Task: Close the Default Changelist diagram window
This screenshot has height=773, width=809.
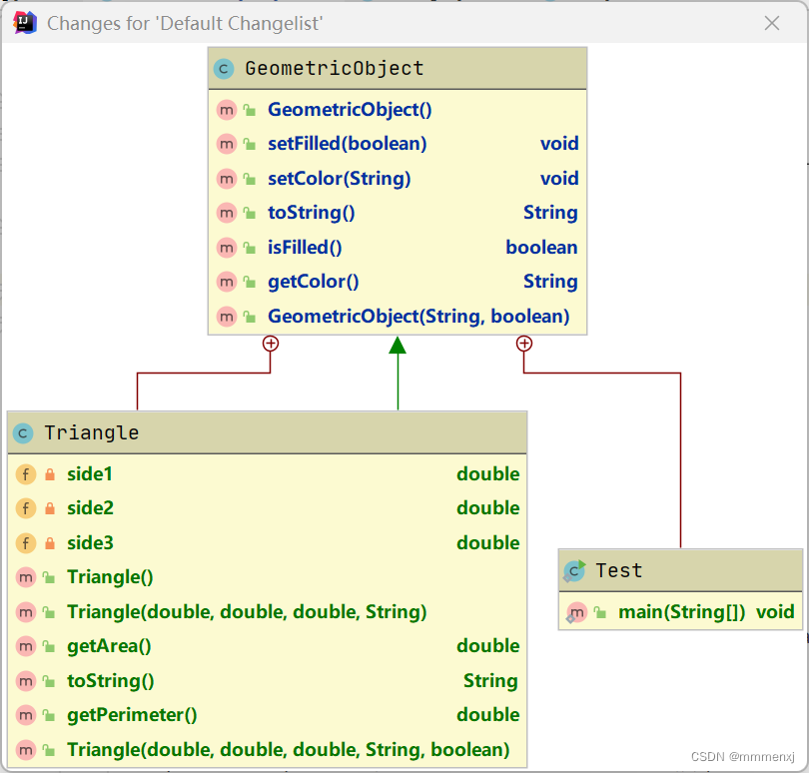Action: [x=771, y=23]
